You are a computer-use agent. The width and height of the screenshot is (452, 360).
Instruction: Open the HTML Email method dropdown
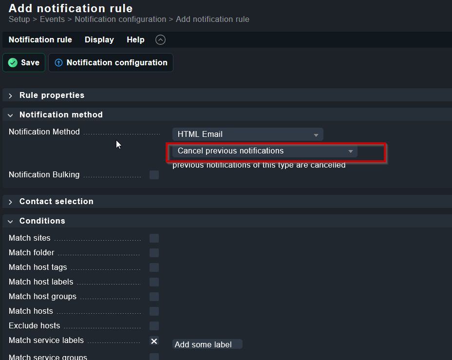tap(247, 134)
